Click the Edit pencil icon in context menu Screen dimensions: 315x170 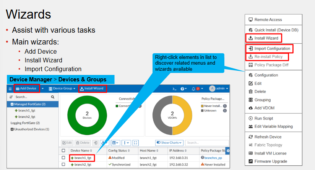pyautogui.click(x=250, y=83)
